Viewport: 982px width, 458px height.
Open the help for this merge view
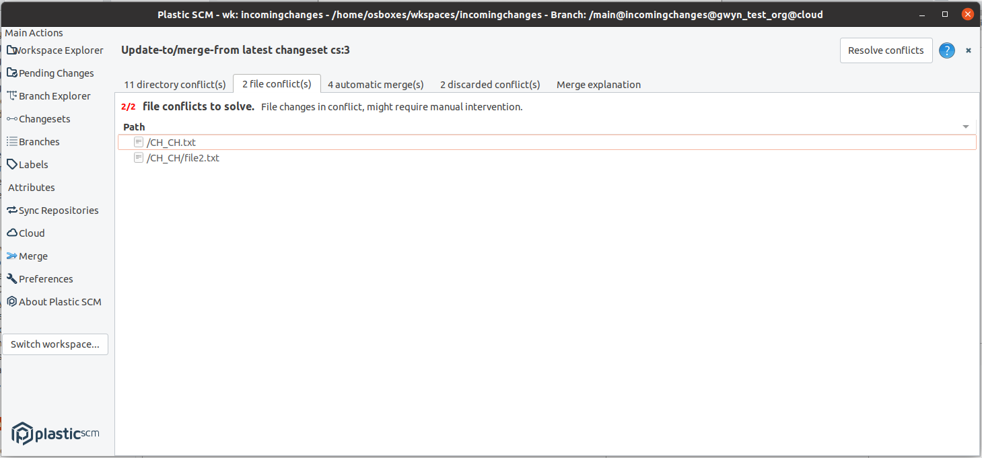pyautogui.click(x=946, y=50)
